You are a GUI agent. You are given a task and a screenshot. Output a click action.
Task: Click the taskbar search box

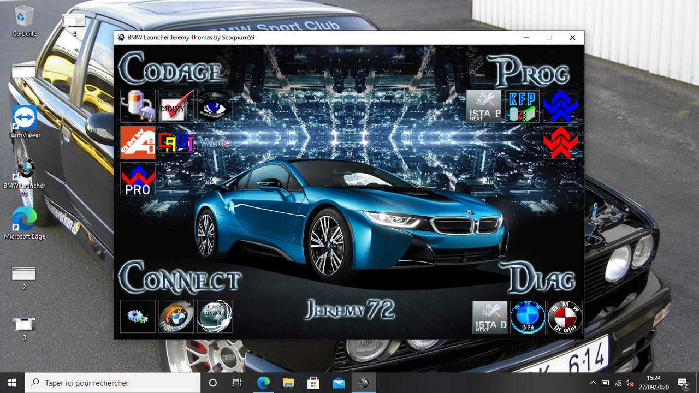click(113, 383)
